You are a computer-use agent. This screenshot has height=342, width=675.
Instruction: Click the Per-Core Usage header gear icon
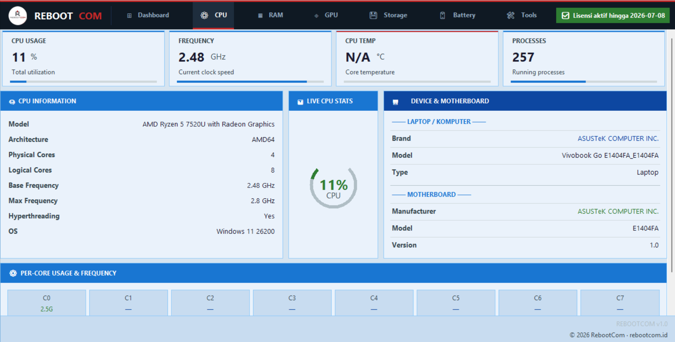[x=13, y=273]
